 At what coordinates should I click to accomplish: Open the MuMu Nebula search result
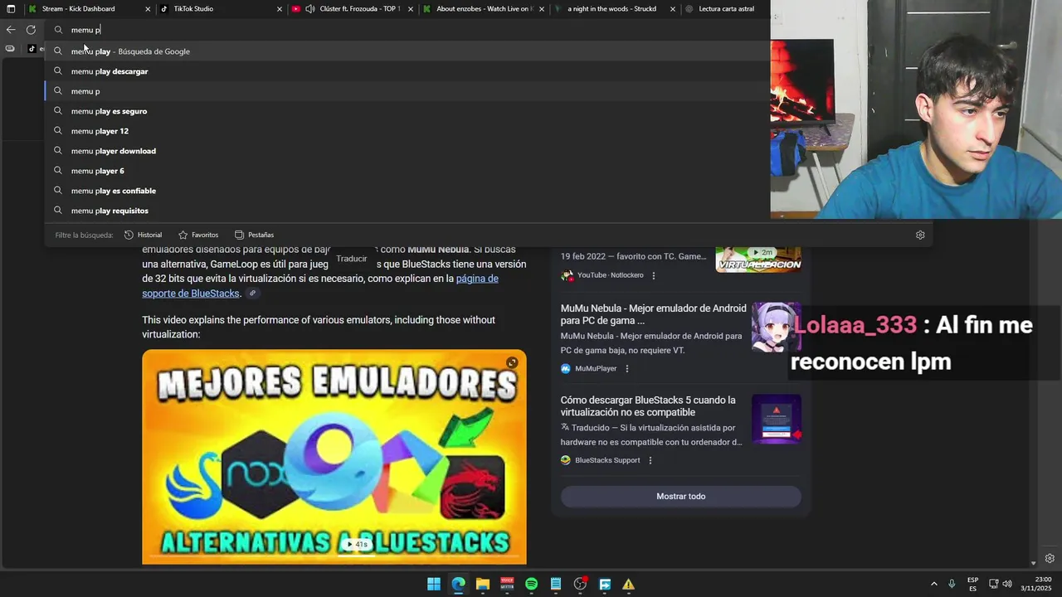[653, 314]
